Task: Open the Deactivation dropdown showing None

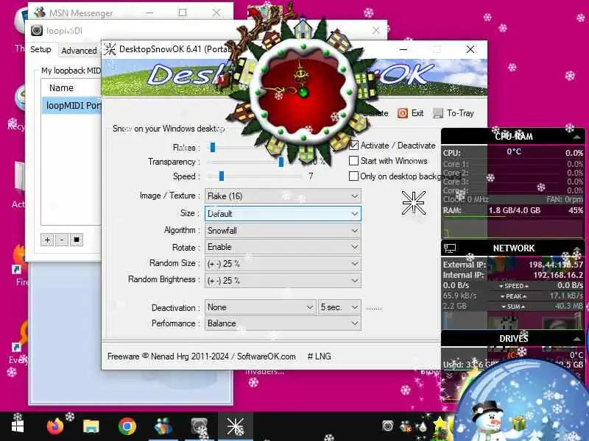Action: [260, 307]
